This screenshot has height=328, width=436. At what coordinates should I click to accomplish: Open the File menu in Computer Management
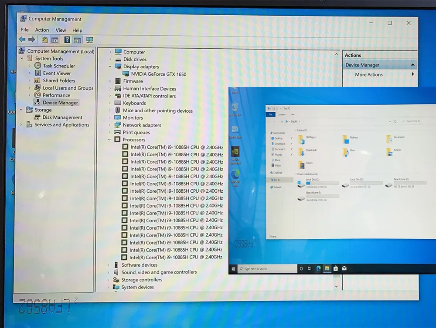pos(25,30)
